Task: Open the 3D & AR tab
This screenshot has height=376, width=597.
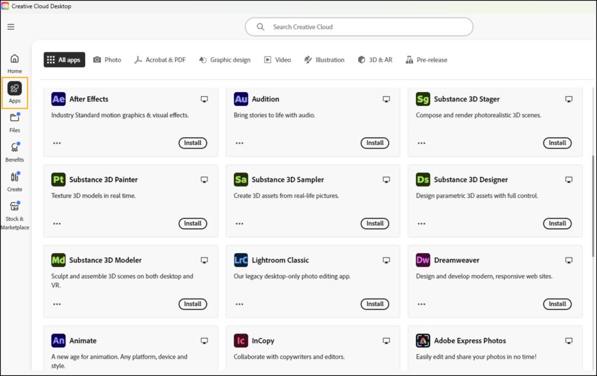Action: (375, 60)
